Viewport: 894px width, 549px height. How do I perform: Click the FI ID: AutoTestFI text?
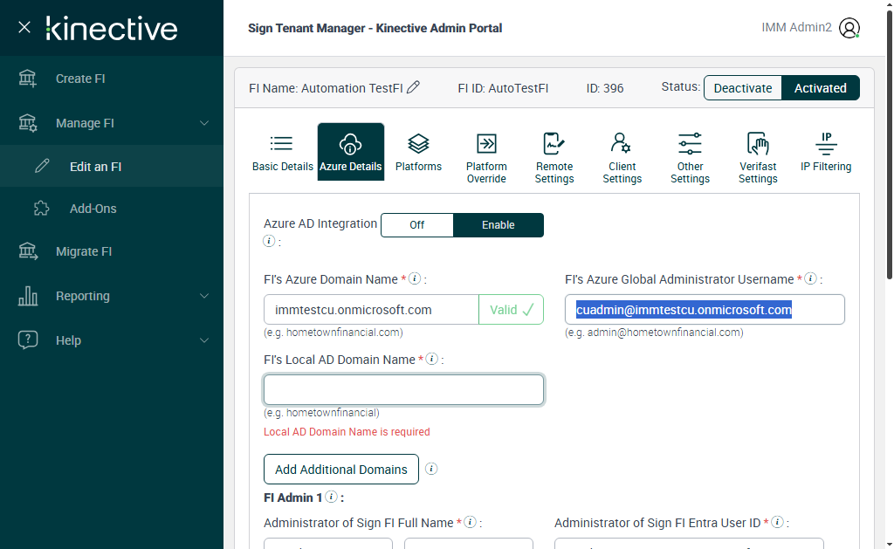503,88
